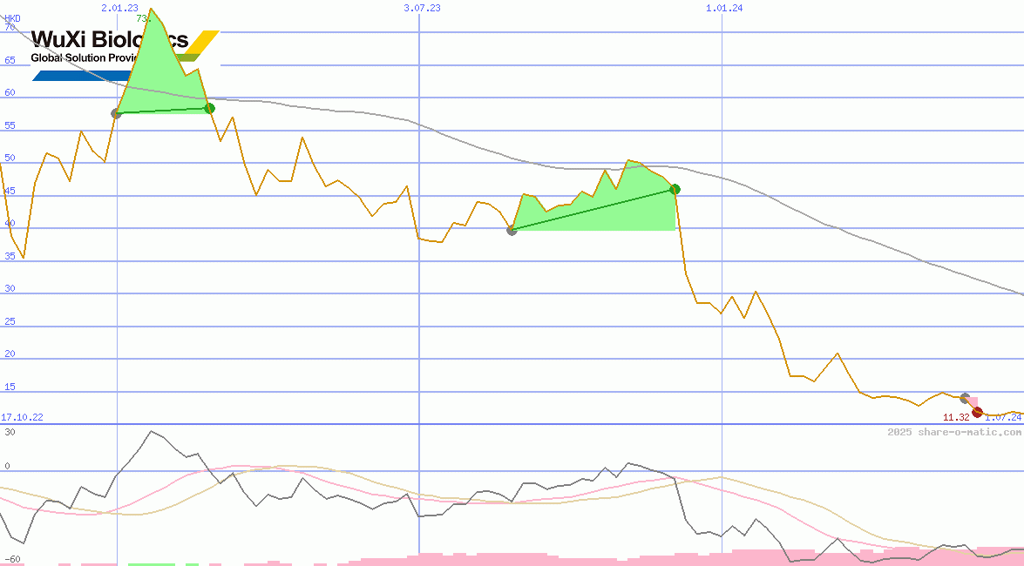The width and height of the screenshot is (1024, 566).
Task: Click green exit marker of first trade
Action: point(209,108)
